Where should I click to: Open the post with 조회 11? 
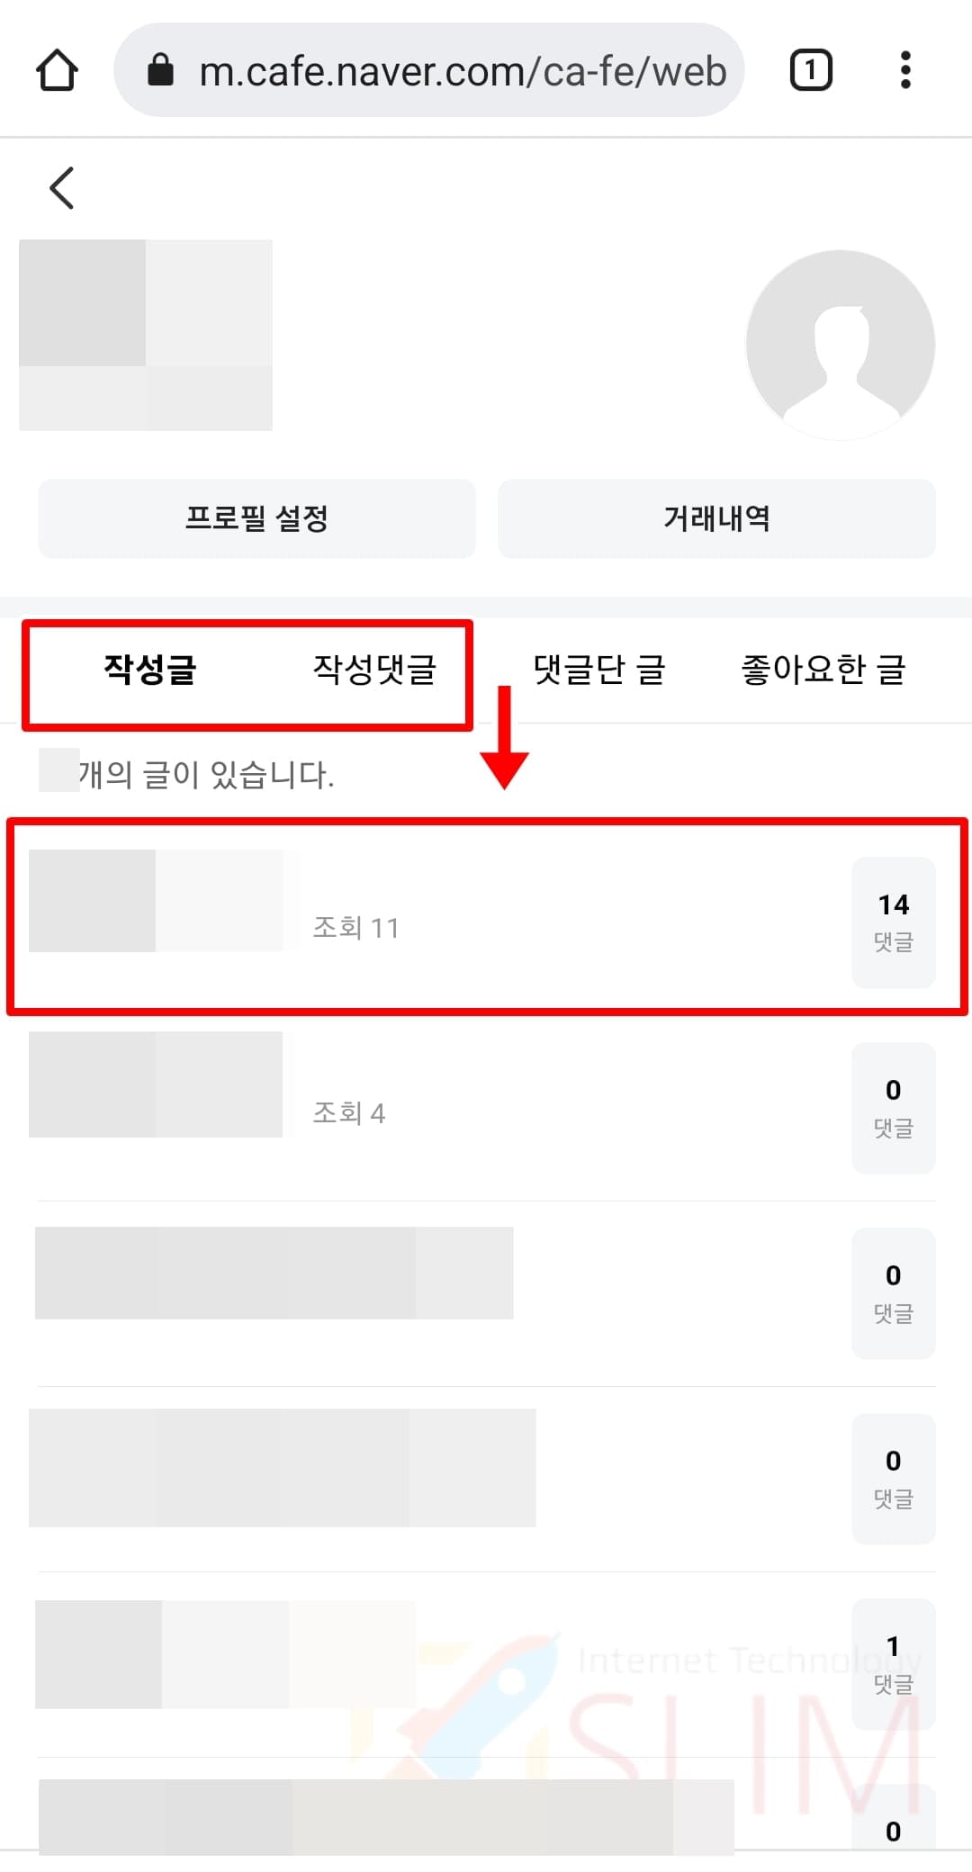(432, 918)
